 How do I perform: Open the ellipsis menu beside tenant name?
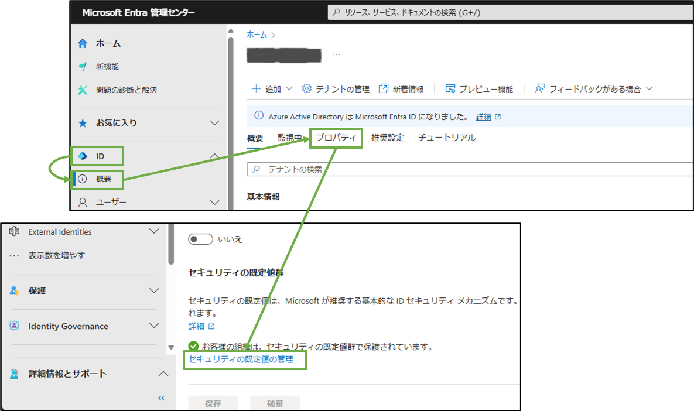(337, 54)
